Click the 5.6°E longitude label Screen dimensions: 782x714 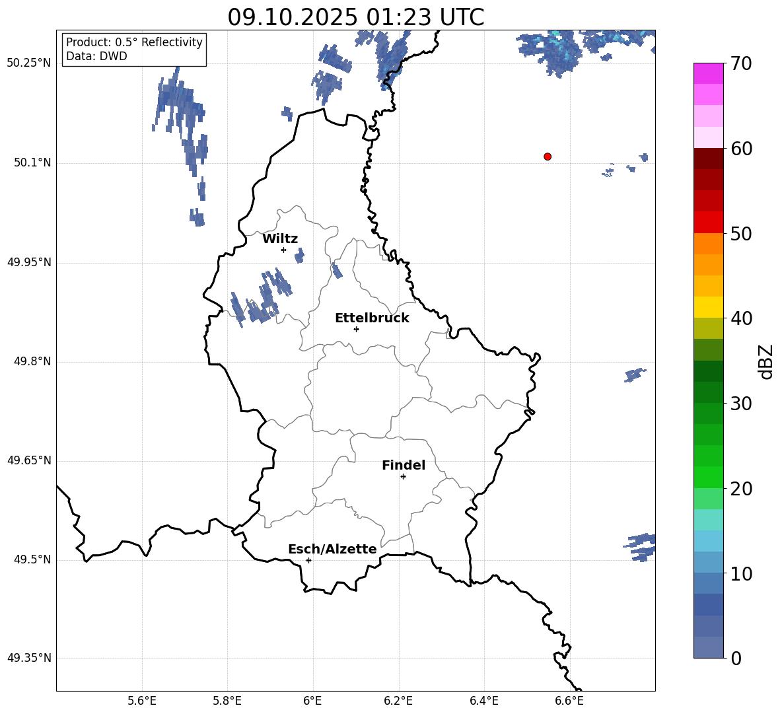pyautogui.click(x=142, y=701)
